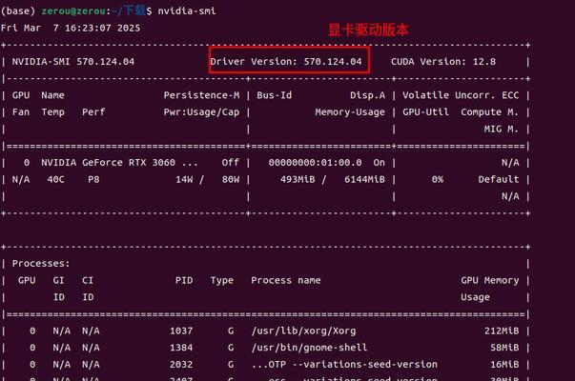Click 'Driver Version: 570.124.04' text

coord(286,61)
